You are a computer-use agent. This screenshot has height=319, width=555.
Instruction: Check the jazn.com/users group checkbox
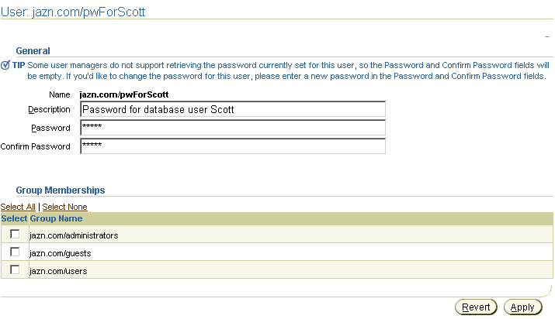pyautogui.click(x=15, y=270)
